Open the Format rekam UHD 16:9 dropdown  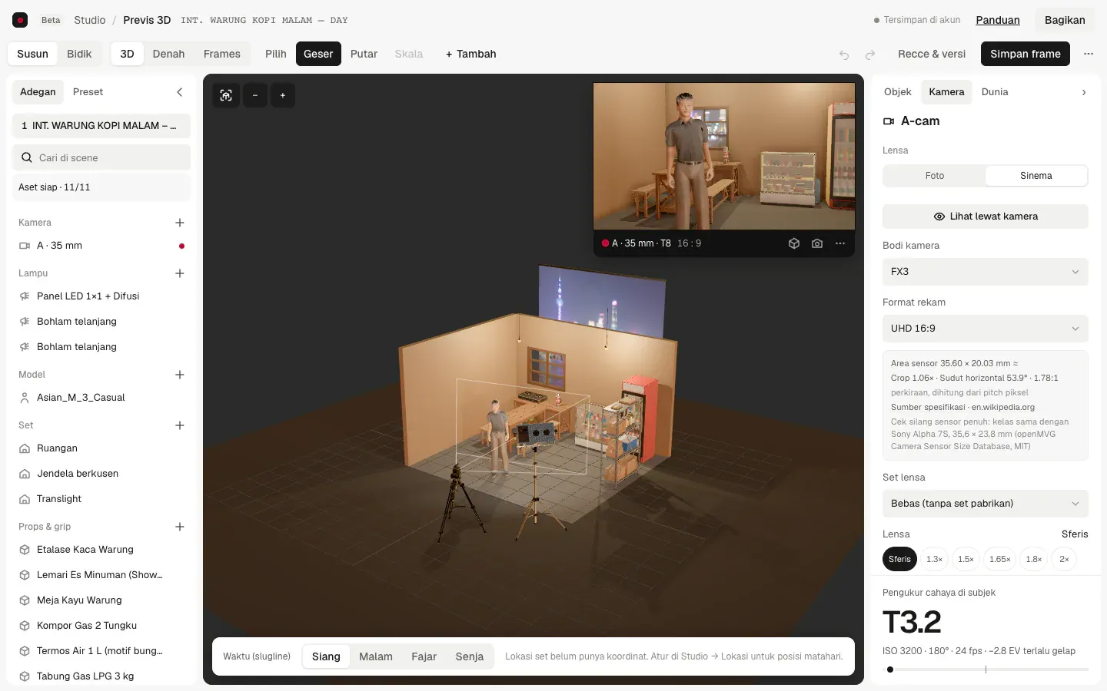point(986,329)
